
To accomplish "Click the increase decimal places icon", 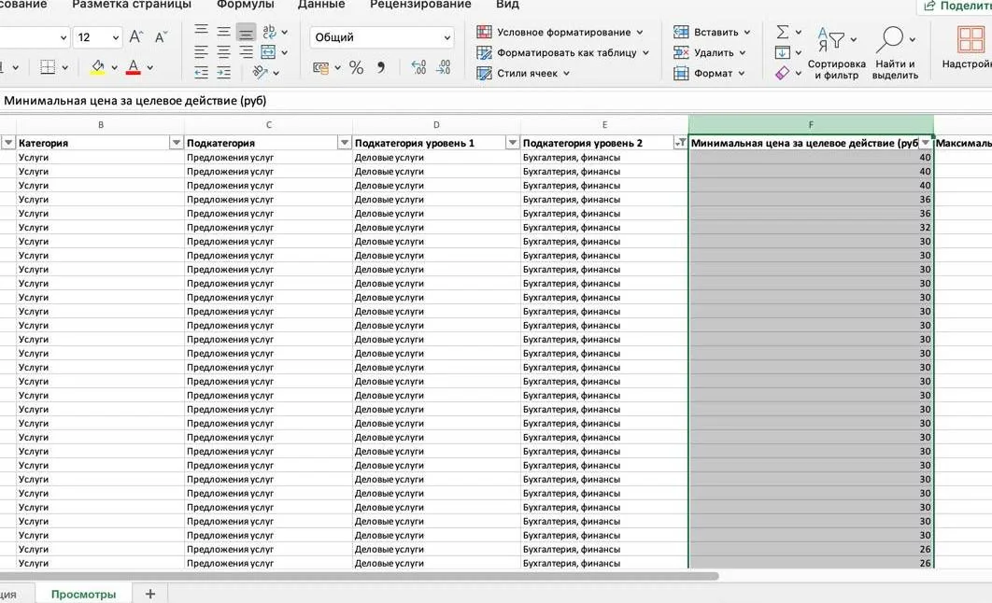I will [x=418, y=67].
